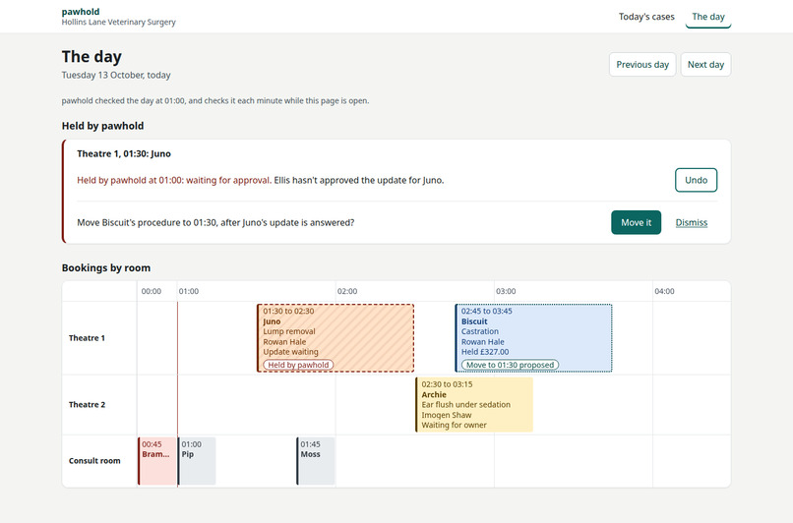Click 'Hollins Lane Veterinary Surgery' subtitle
The height and width of the screenshot is (523, 793).
(118, 23)
